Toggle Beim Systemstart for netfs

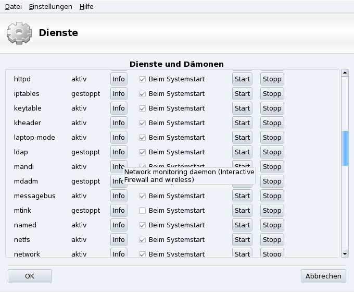tap(142, 240)
